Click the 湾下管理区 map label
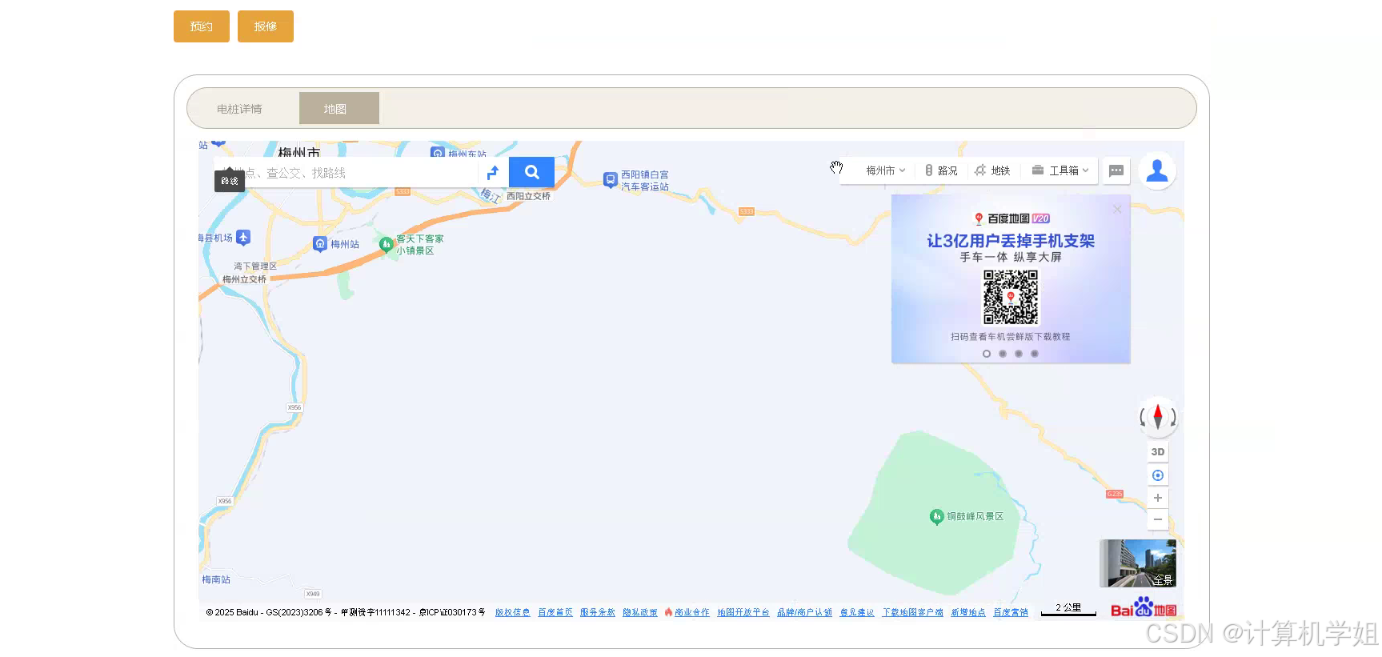Image resolution: width=1382 pixels, height=657 pixels. (255, 266)
